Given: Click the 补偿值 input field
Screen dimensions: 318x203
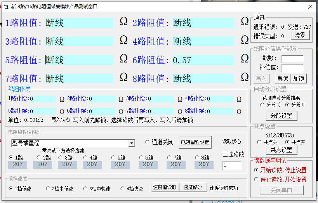Looking at the screenshot, I should click(292, 68).
